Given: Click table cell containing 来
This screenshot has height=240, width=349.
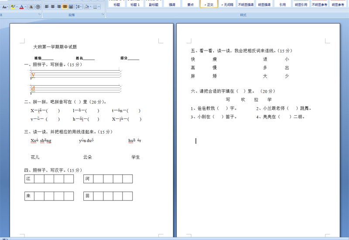Looking at the screenshot, I should coord(29,196).
